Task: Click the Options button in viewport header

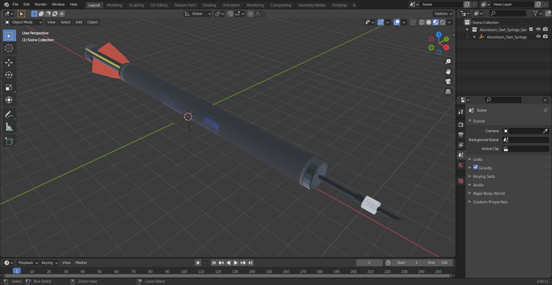Action: click(x=443, y=14)
